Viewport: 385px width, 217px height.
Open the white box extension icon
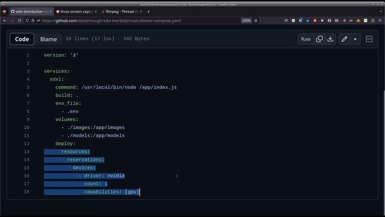pyautogui.click(x=366, y=20)
